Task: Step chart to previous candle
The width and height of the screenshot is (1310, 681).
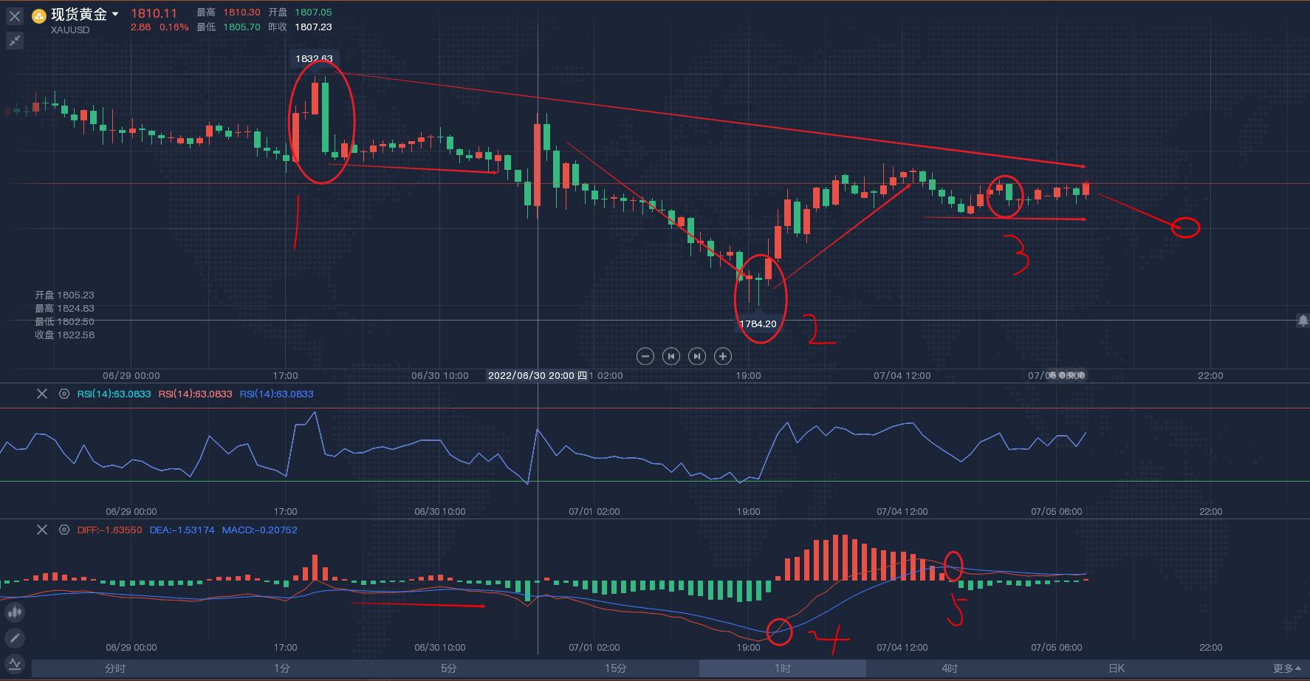Action: pyautogui.click(x=671, y=357)
